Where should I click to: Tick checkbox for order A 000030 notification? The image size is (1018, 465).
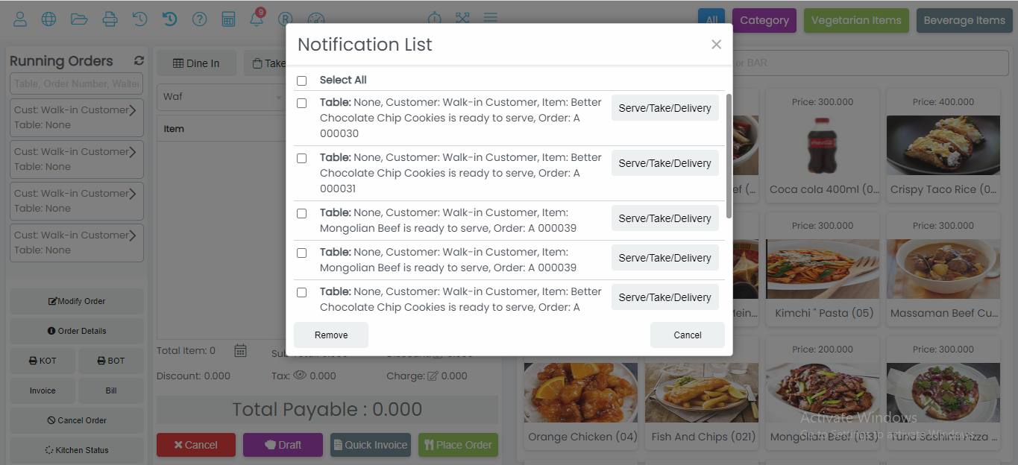click(x=301, y=104)
